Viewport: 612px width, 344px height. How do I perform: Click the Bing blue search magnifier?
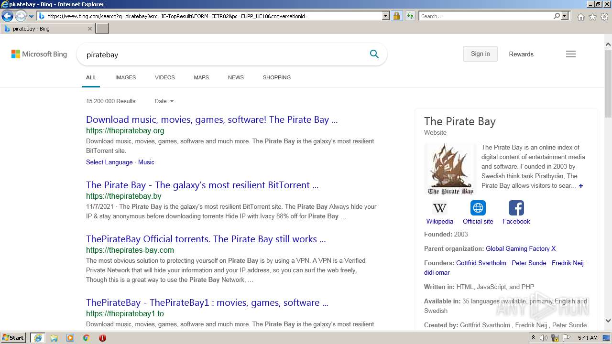(x=374, y=54)
